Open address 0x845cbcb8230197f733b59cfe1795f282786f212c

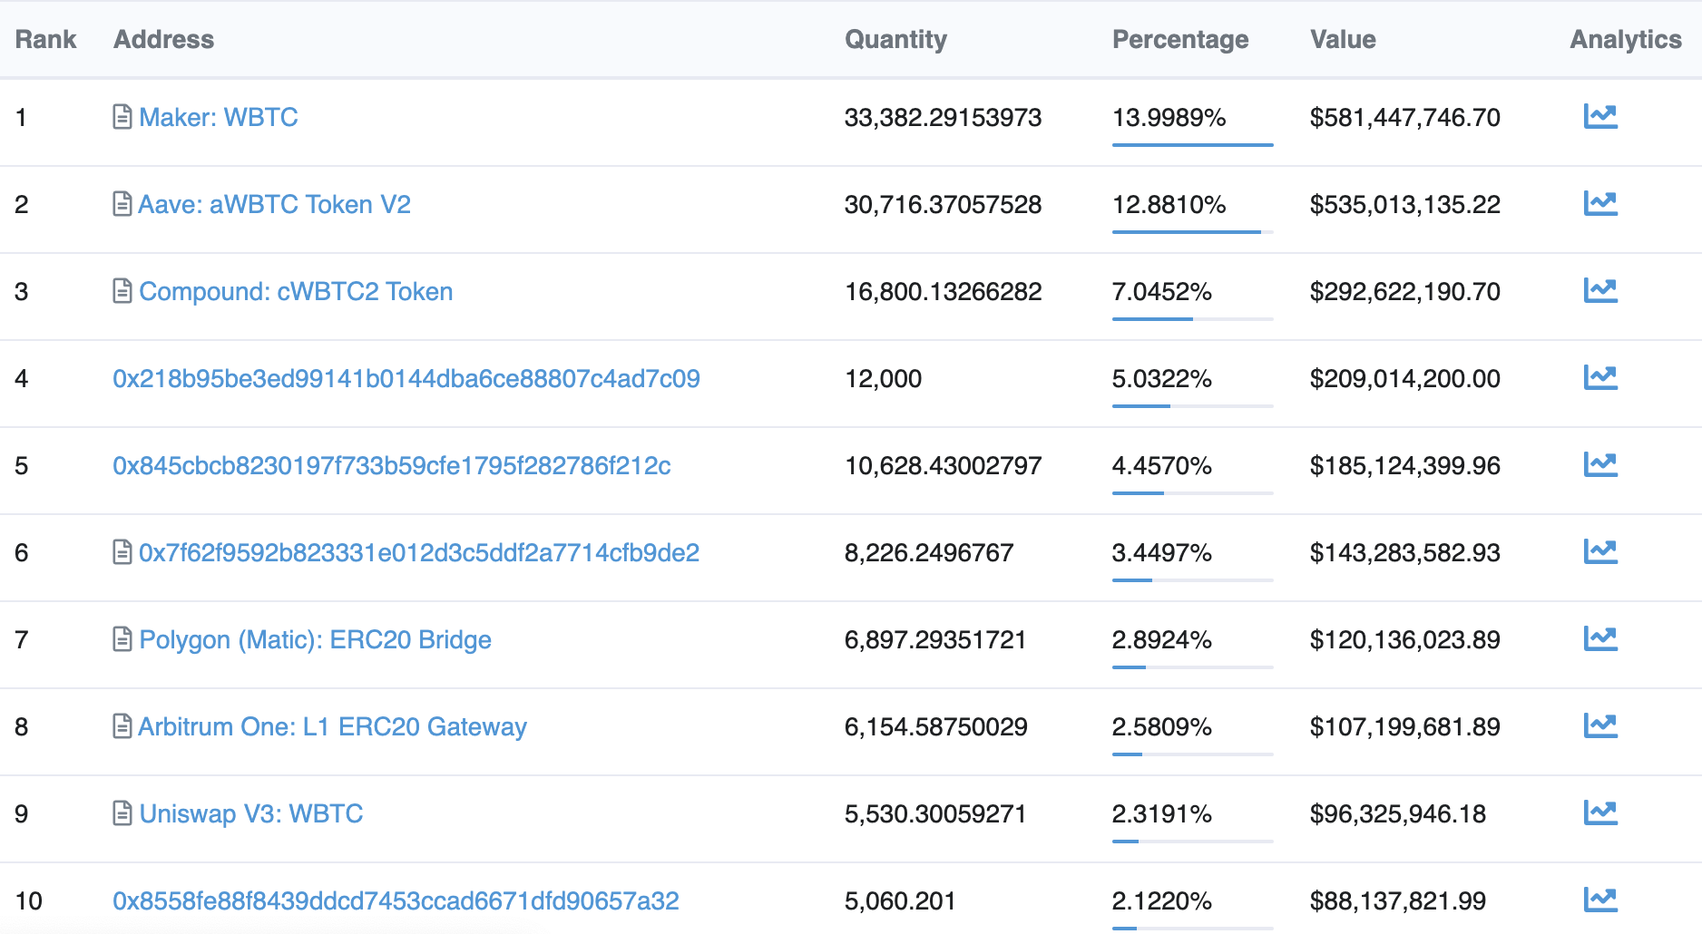pos(392,465)
